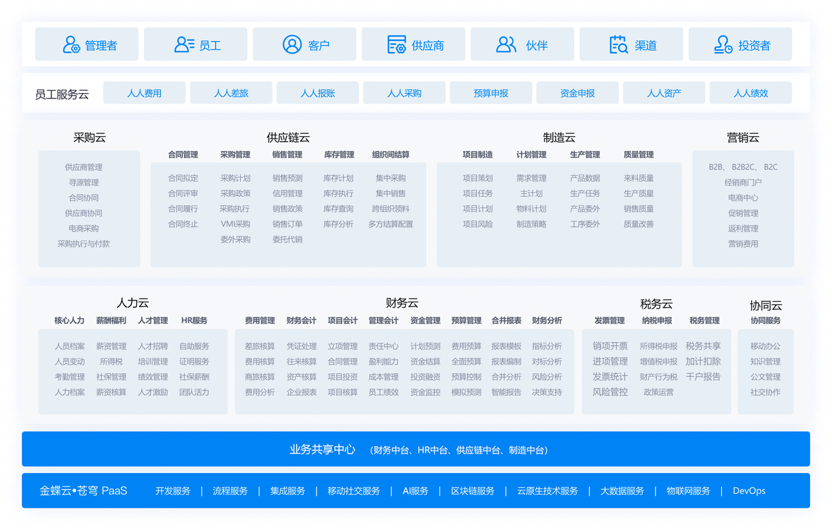832x530 pixels.
Task: Click 合同拟定 in 合同管理 column
Action: 183,178
